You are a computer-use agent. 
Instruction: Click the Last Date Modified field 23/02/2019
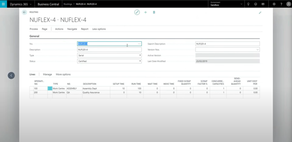click(x=228, y=61)
